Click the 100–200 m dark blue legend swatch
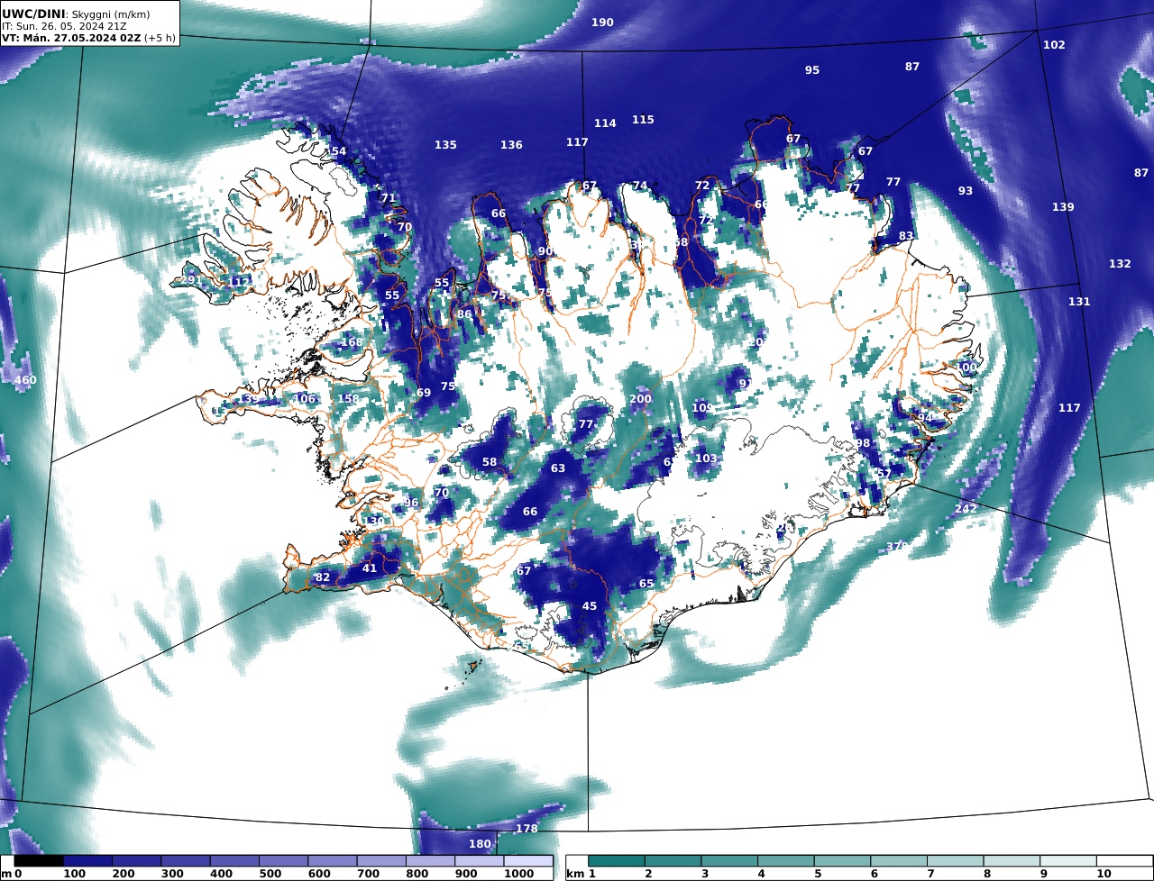 point(87,861)
